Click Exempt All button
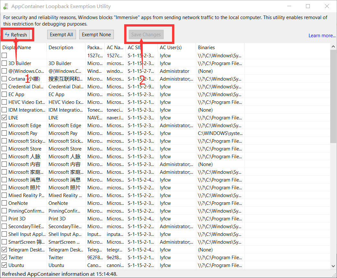The width and height of the screenshot is (337, 278). pos(61,35)
